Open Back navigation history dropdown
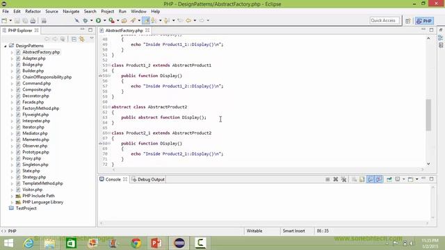445x250 pixels. point(195,20)
